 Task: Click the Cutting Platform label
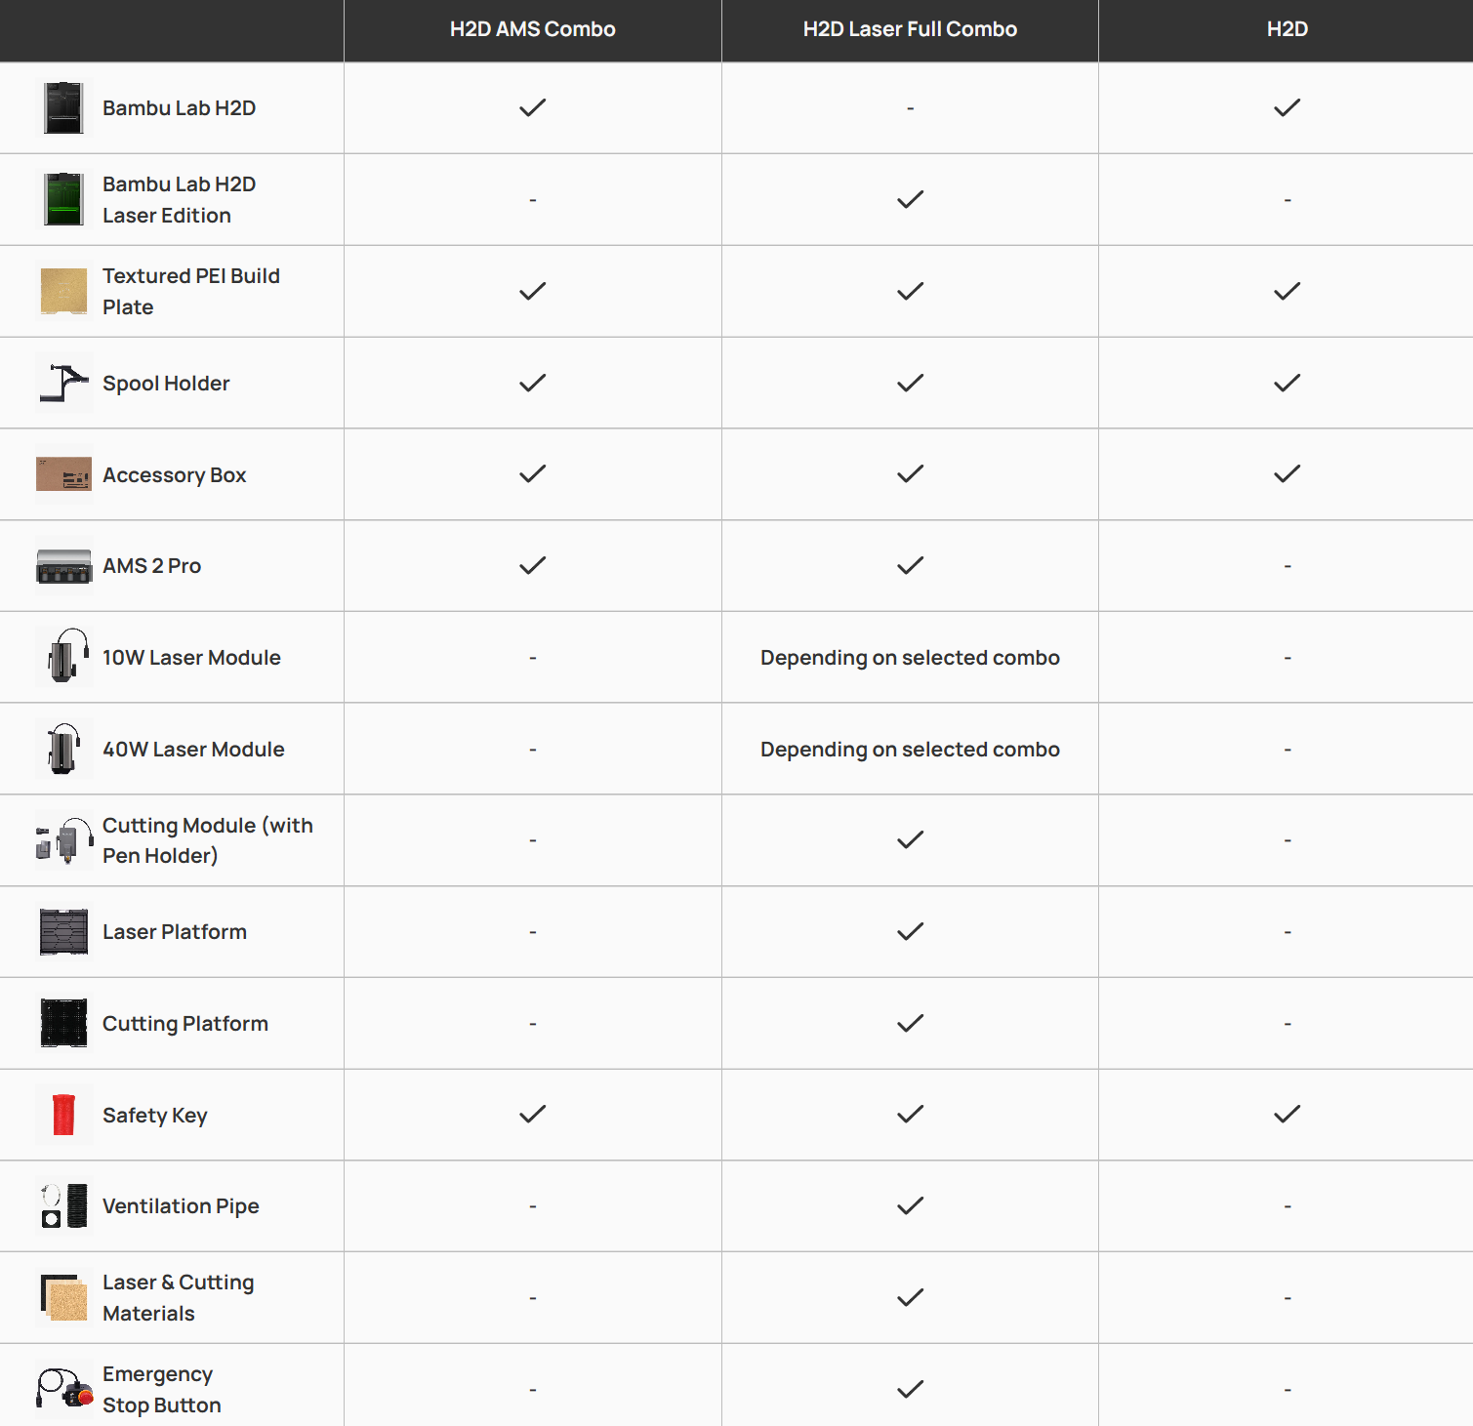click(185, 1024)
